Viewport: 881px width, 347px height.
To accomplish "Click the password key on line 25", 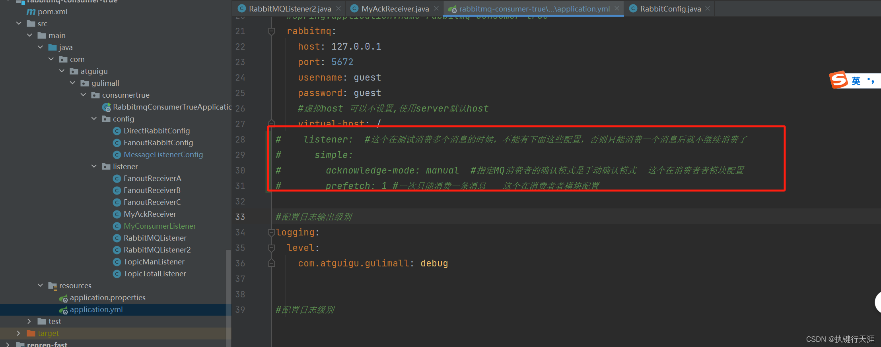I will (x=320, y=93).
